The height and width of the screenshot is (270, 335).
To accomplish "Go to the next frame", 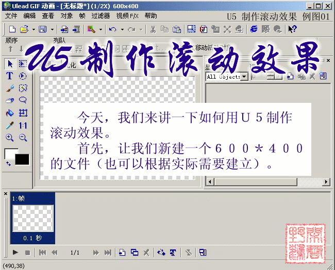I will click(x=96, y=253).
